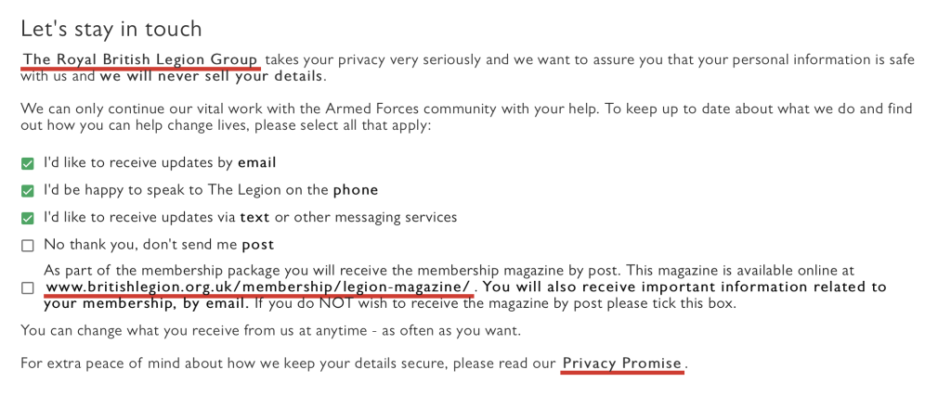951x408 pixels.
Task: Open The Royal British Legion Group link
Action: click(141, 60)
